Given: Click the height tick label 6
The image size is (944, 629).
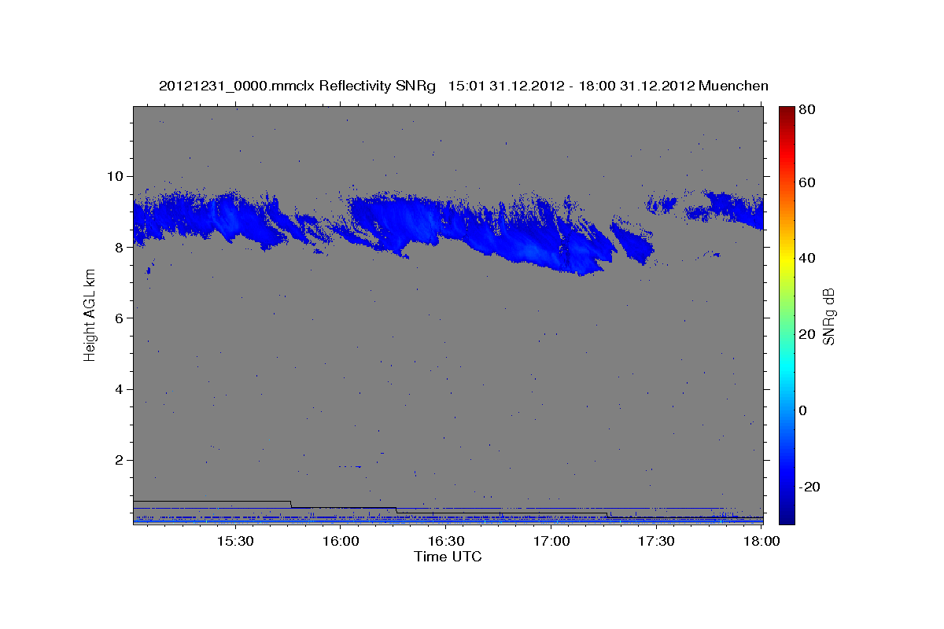Looking at the screenshot, I should pyautogui.click(x=120, y=318).
